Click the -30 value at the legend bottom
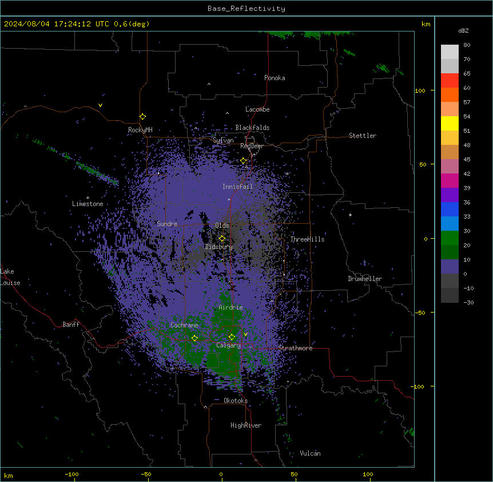The height and width of the screenshot is (482, 493). (x=468, y=303)
